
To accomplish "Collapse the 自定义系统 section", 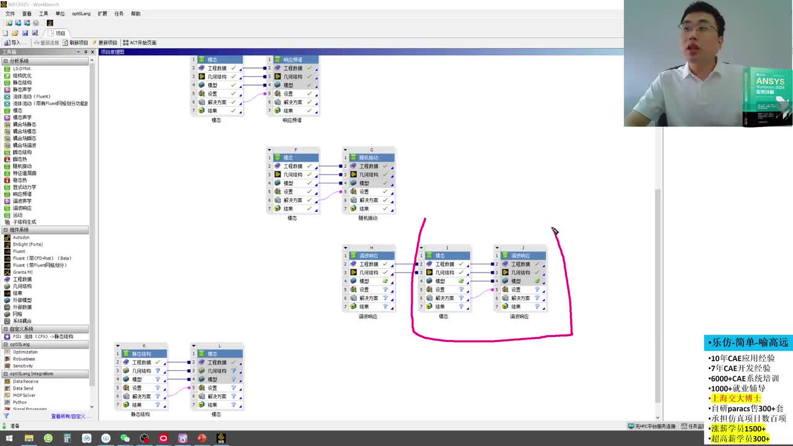I will (5, 329).
